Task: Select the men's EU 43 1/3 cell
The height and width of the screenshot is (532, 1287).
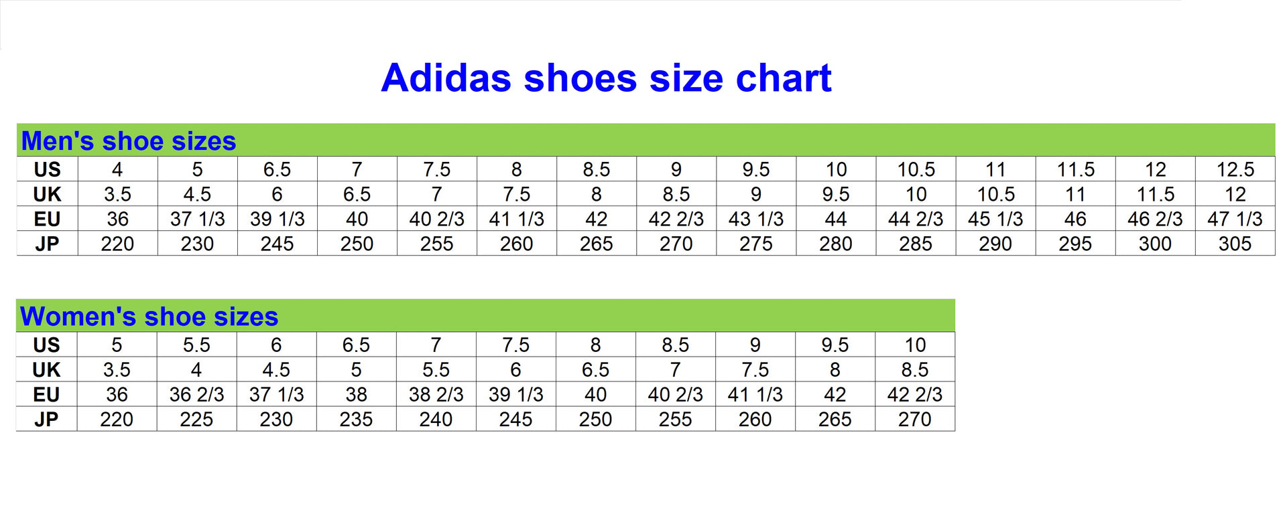Action: coord(756,219)
